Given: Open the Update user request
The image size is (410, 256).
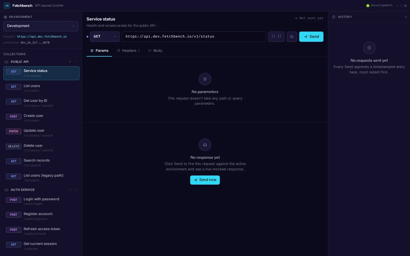Looking at the screenshot, I should click(41, 133).
